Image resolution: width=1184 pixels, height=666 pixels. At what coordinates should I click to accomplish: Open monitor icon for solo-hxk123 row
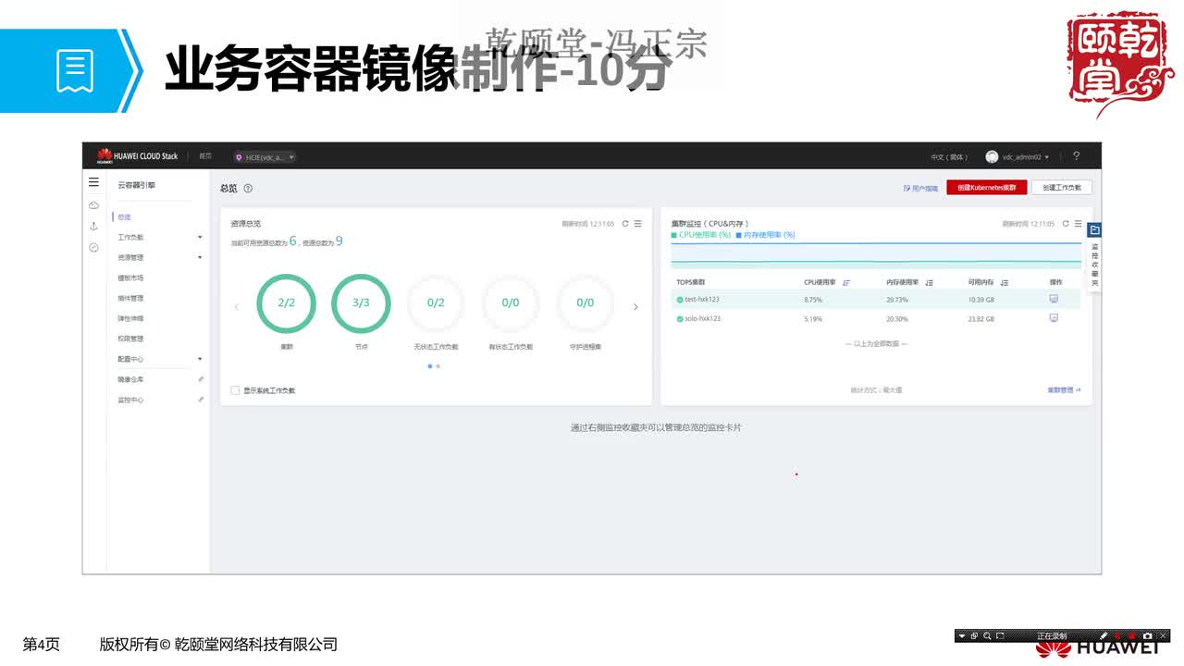(1054, 318)
